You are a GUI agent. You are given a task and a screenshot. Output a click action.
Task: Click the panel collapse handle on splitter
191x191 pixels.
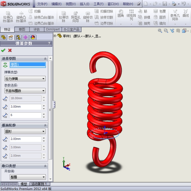[54, 105]
